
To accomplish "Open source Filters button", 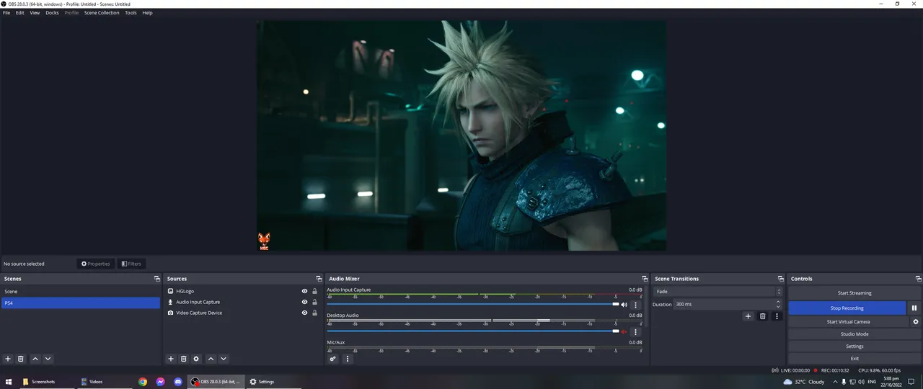I will (x=131, y=264).
